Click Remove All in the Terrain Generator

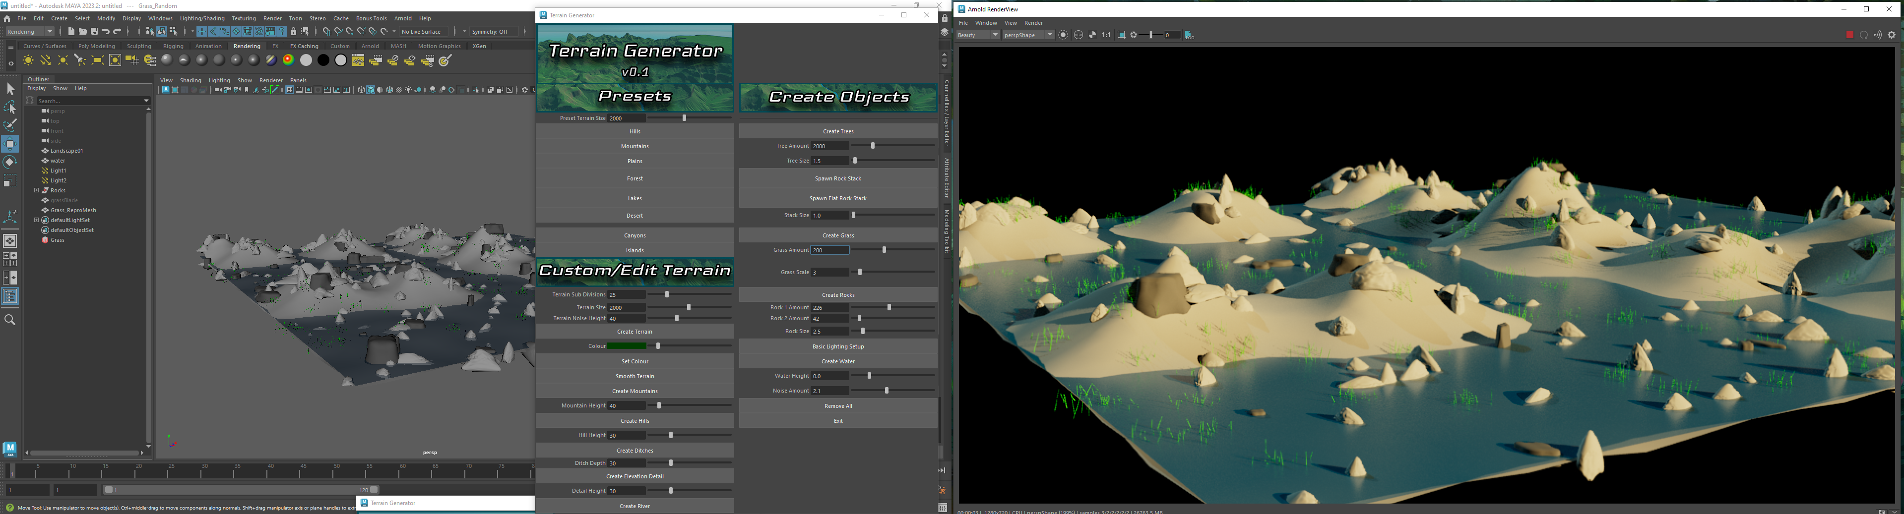click(838, 405)
